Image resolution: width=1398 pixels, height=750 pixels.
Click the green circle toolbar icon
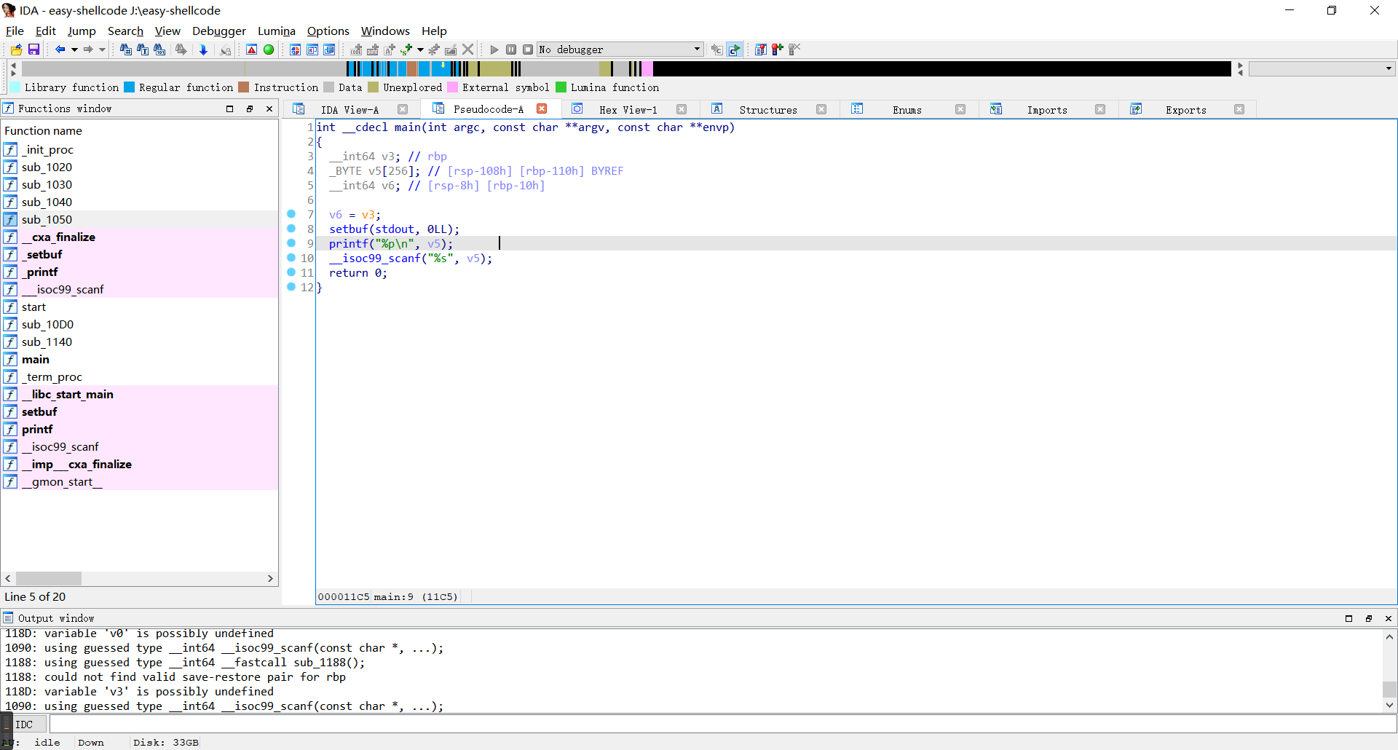(269, 50)
